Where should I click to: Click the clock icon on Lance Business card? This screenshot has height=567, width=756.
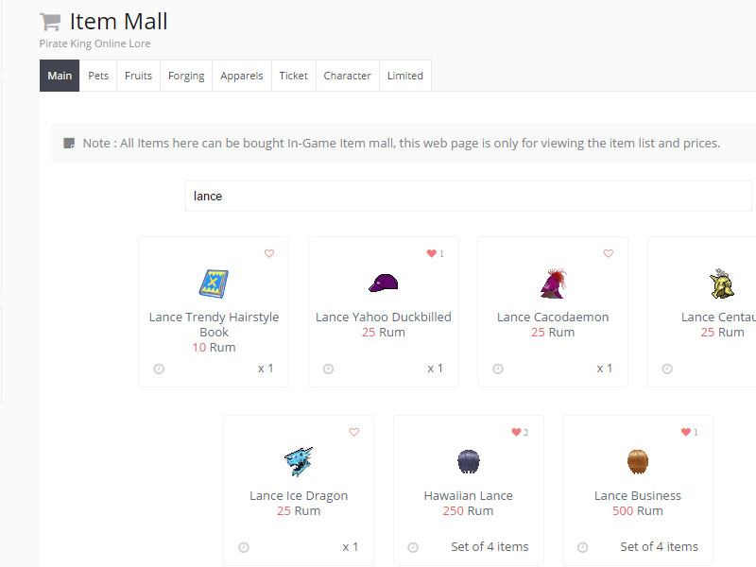coord(582,547)
